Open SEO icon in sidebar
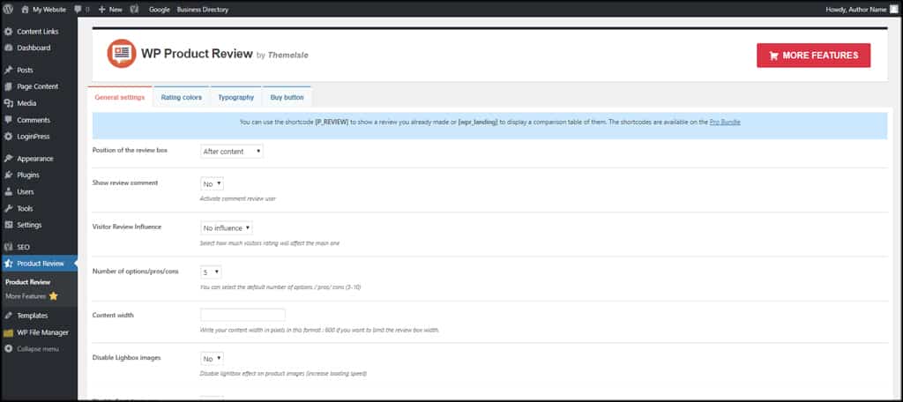 click(8, 247)
